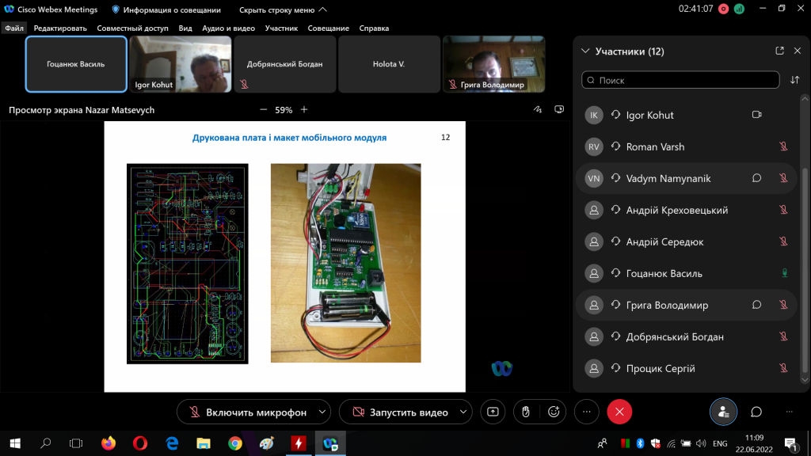Pop out the participants panel
This screenshot has height=456, width=811.
click(779, 51)
